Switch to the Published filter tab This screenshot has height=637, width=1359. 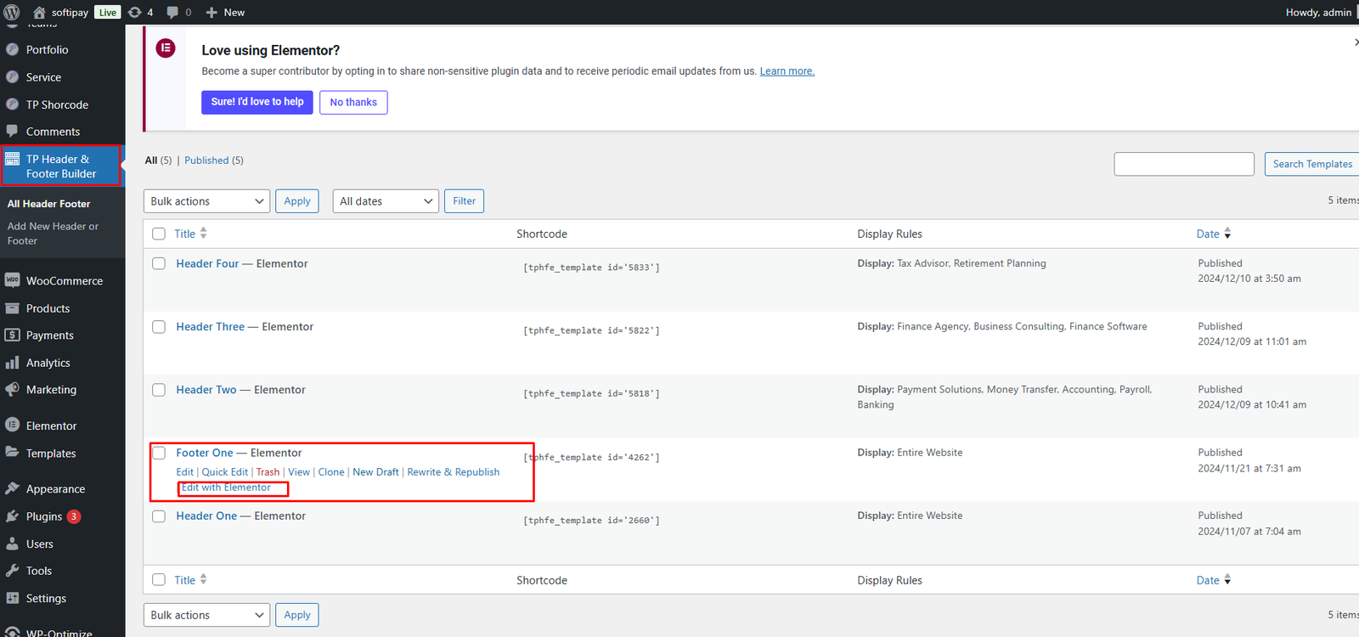(206, 161)
